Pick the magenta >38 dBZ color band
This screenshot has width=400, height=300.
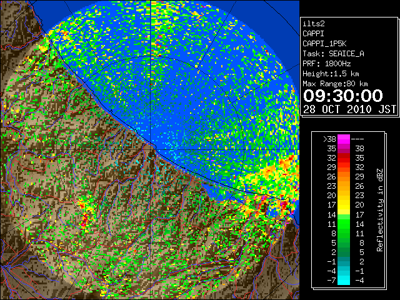coord(344,139)
